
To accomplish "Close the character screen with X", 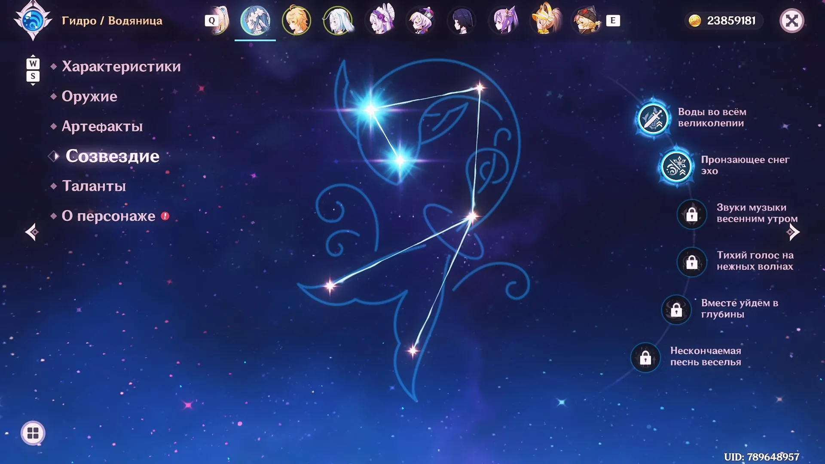I will click(x=791, y=21).
